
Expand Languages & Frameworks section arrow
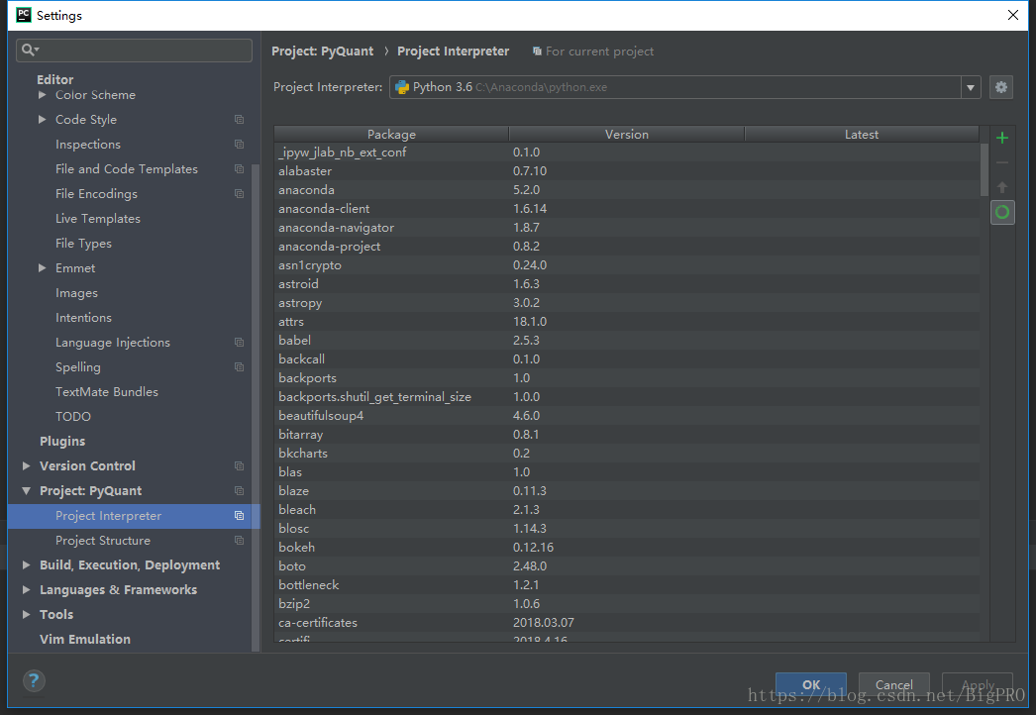point(27,589)
